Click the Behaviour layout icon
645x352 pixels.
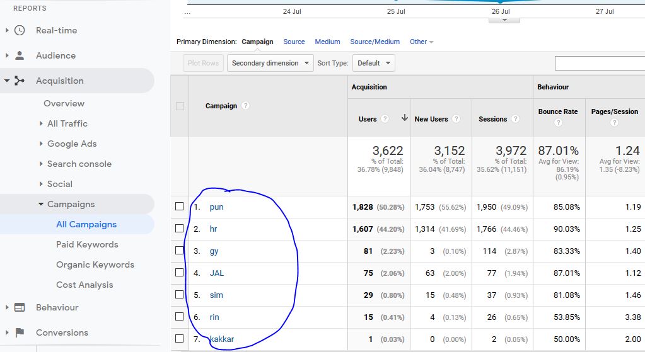20,307
